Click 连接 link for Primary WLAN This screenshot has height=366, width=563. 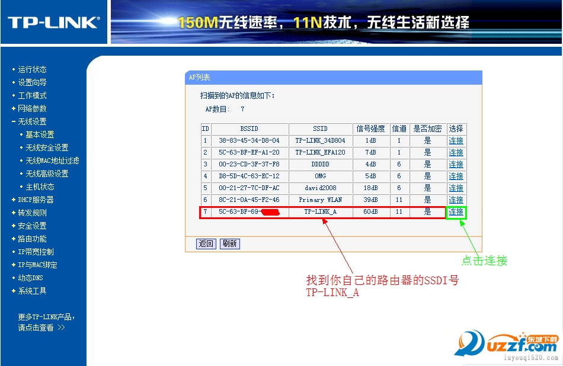pos(456,200)
